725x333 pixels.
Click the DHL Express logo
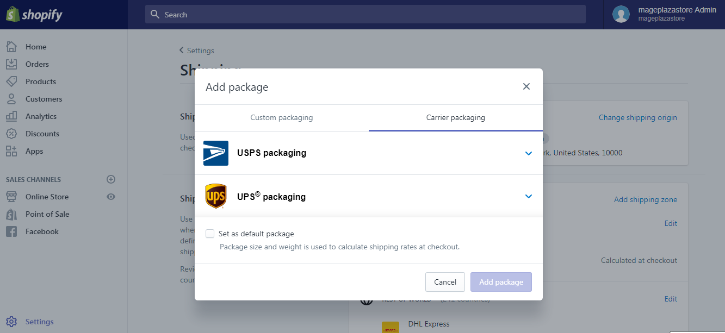390,327
